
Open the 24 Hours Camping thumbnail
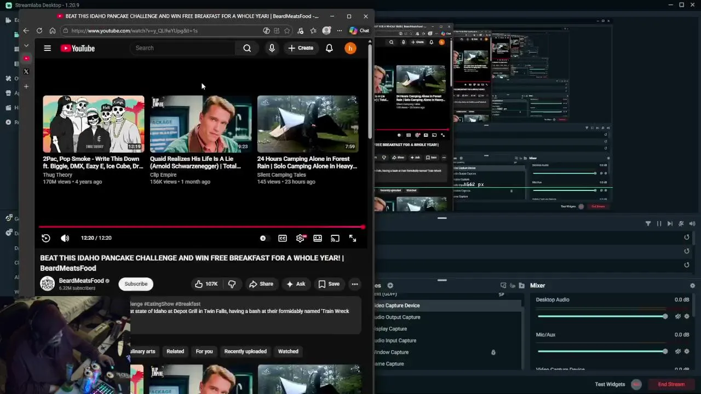[308, 124]
